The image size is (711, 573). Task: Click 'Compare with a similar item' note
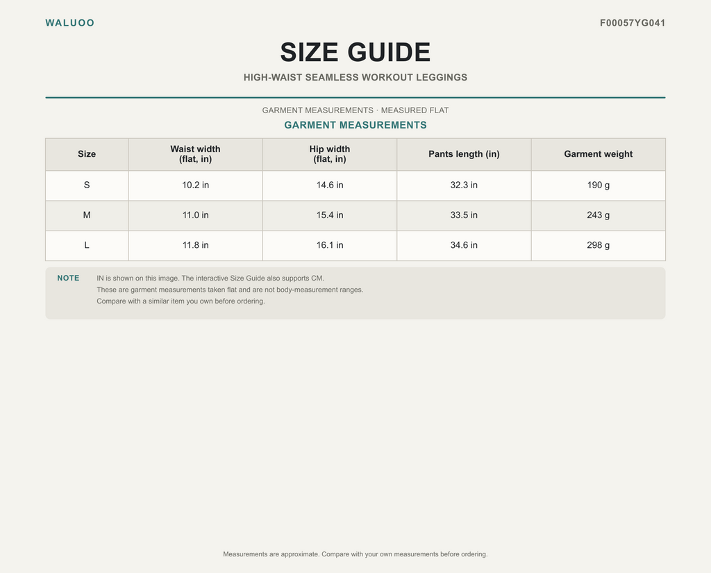(x=181, y=301)
